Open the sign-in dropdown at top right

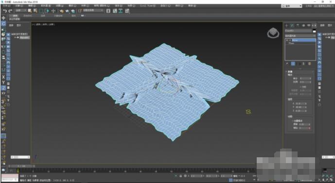click(x=291, y=6)
